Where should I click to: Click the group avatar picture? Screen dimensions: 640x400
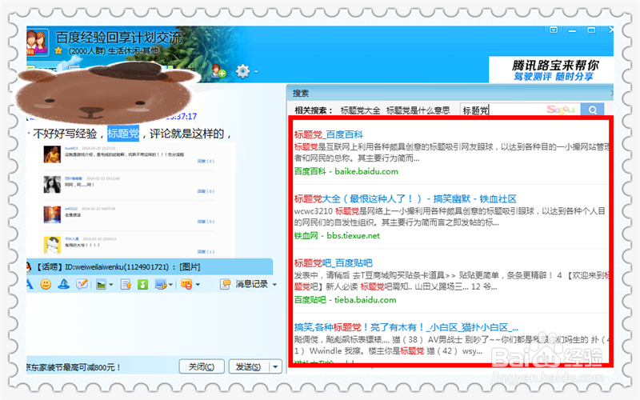38,42
